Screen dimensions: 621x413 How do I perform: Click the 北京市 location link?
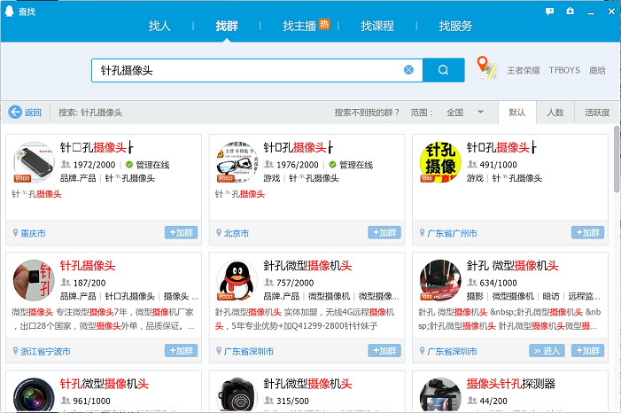(237, 233)
